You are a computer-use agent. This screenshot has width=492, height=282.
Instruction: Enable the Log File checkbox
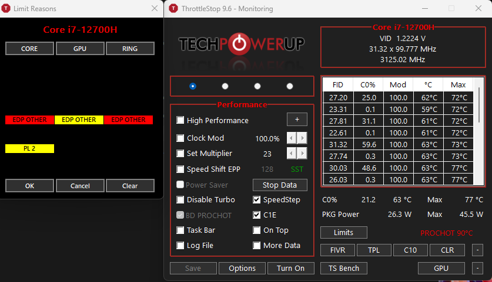click(x=180, y=246)
